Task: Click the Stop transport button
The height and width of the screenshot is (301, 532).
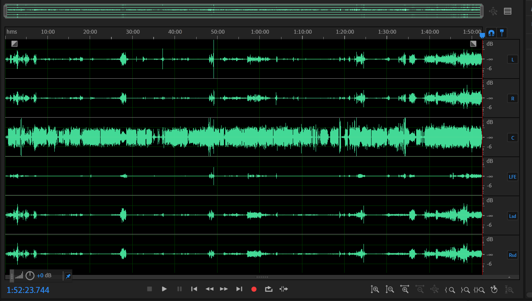Action: point(150,289)
